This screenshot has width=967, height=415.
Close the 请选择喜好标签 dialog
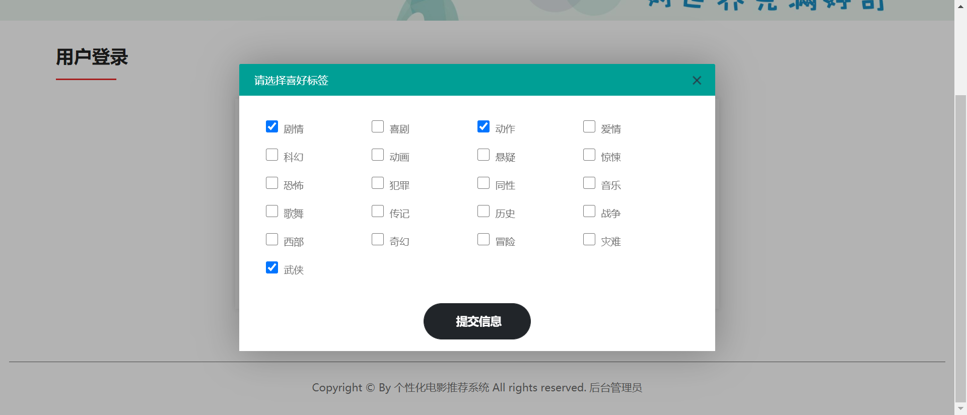coord(697,81)
